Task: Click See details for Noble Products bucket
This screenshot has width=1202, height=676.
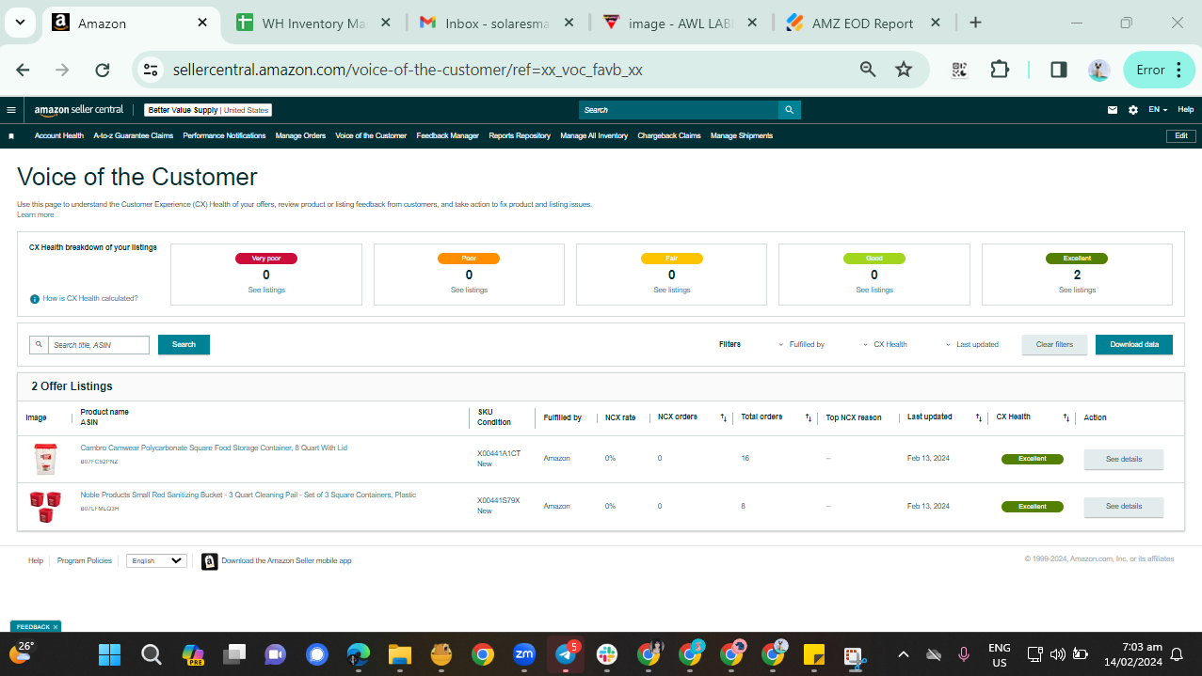Action: [1124, 507]
